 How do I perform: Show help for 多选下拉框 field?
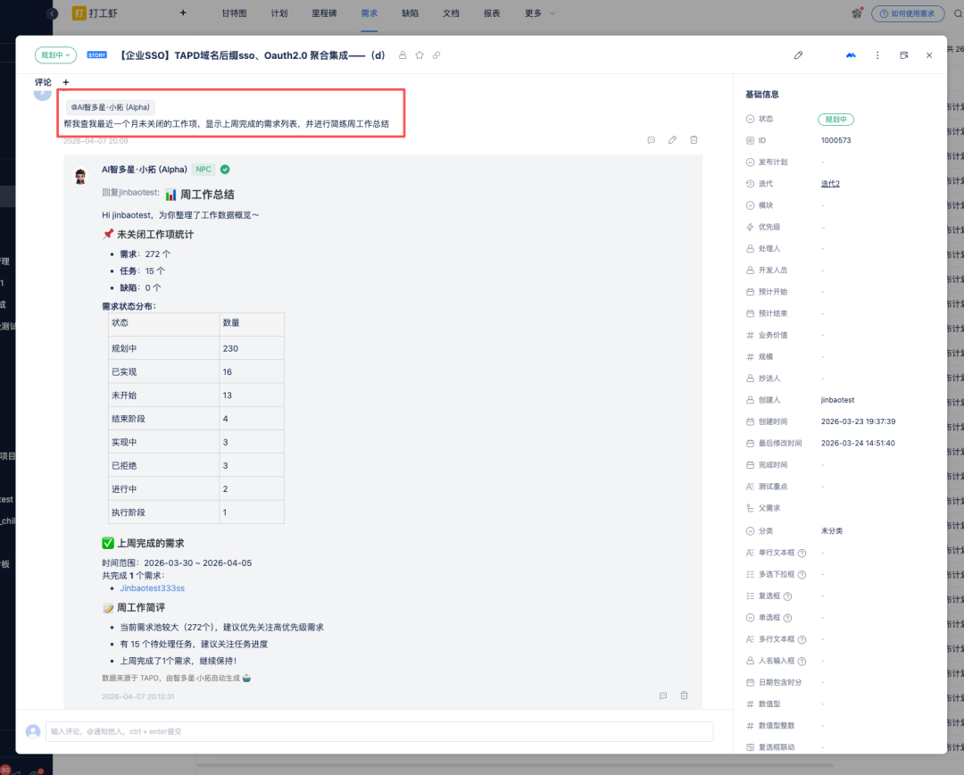click(802, 574)
